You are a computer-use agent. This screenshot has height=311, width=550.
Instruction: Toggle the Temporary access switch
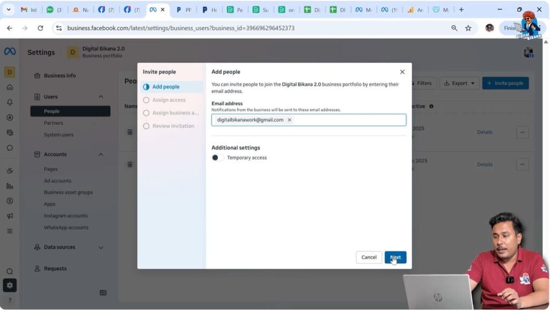(x=218, y=158)
